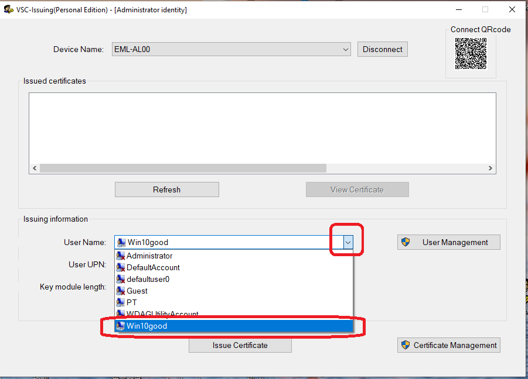This screenshot has height=379, width=528.
Task: Open the Device Name dropdown
Action: coord(345,50)
